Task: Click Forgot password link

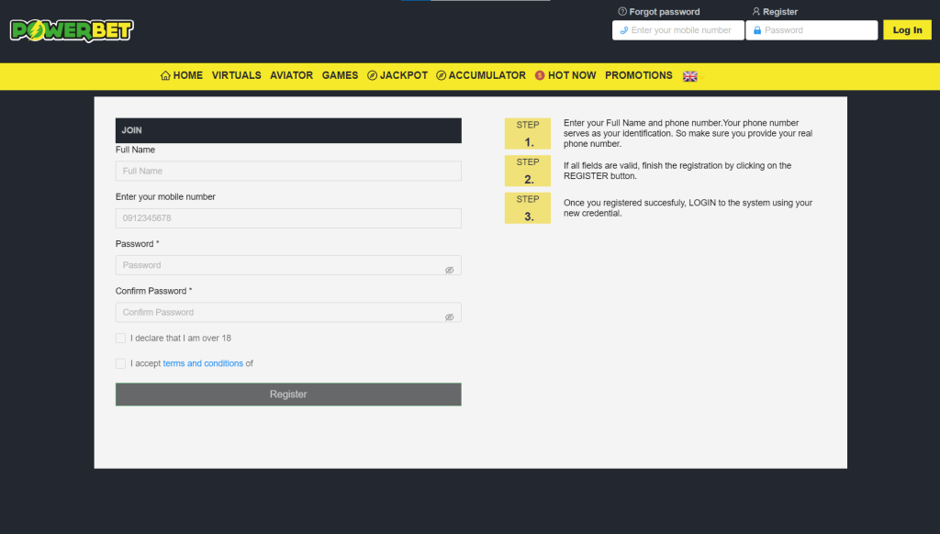Action: 659,11
